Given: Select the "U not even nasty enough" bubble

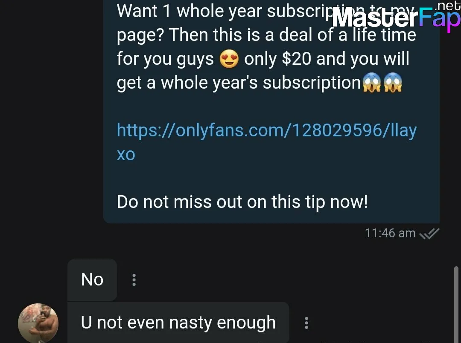Looking at the screenshot, I should tap(178, 323).
